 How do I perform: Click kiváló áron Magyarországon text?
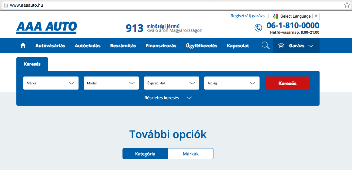(174, 30)
